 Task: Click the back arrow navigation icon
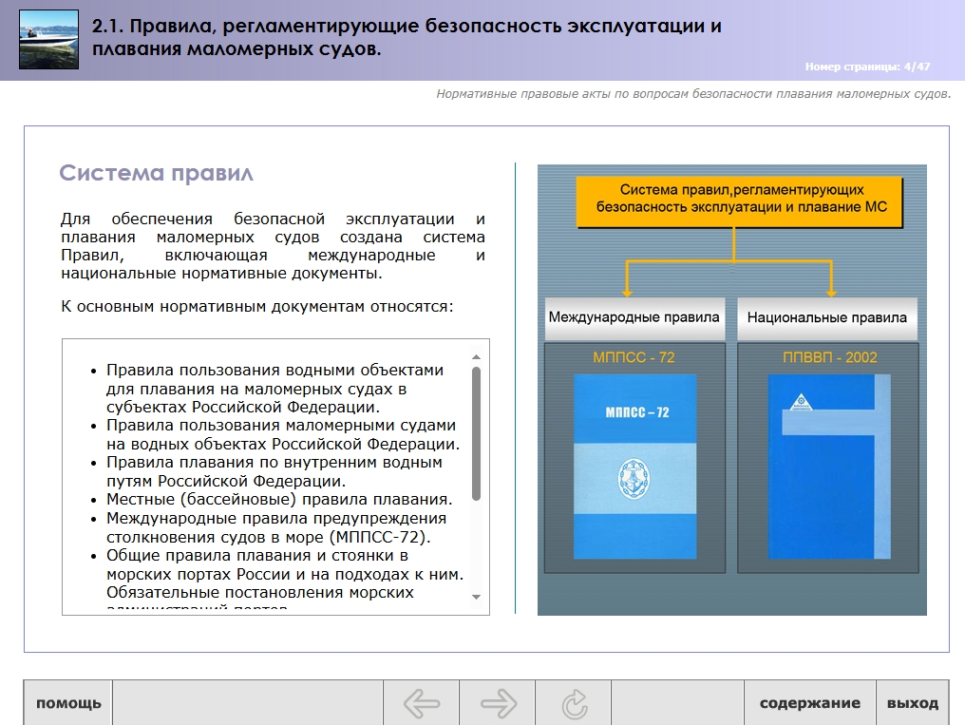coord(422,703)
